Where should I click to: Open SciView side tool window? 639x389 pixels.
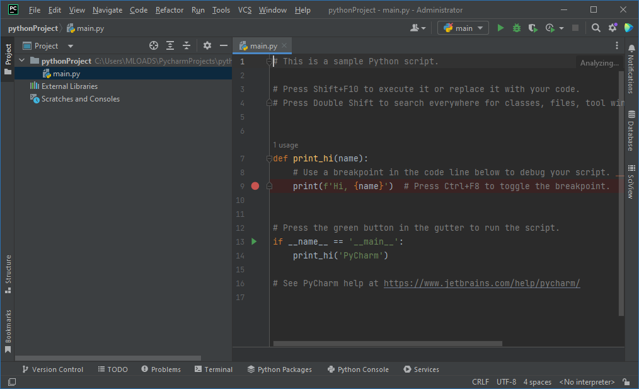pos(631,182)
